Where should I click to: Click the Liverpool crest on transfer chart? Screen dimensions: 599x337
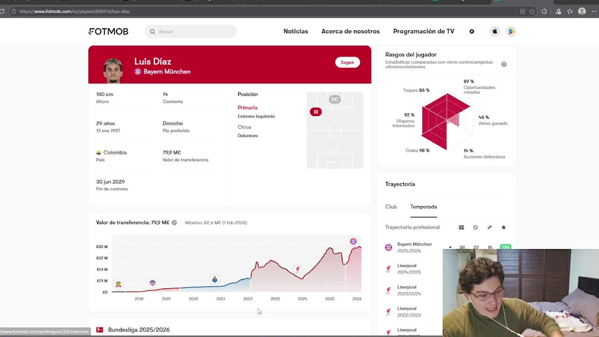click(x=298, y=269)
